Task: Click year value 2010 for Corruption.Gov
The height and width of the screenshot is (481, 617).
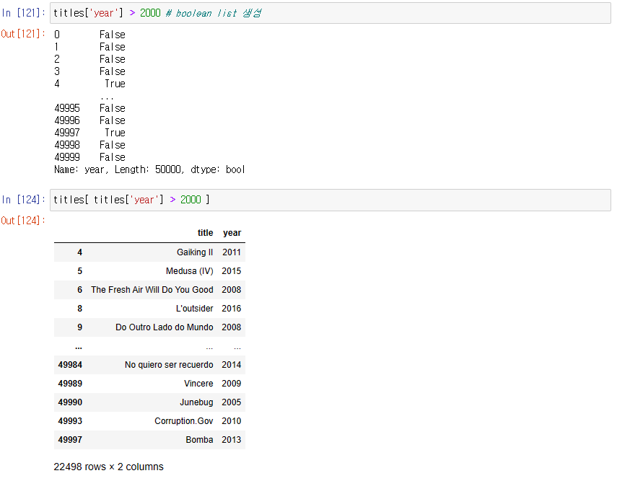Action: [x=232, y=421]
